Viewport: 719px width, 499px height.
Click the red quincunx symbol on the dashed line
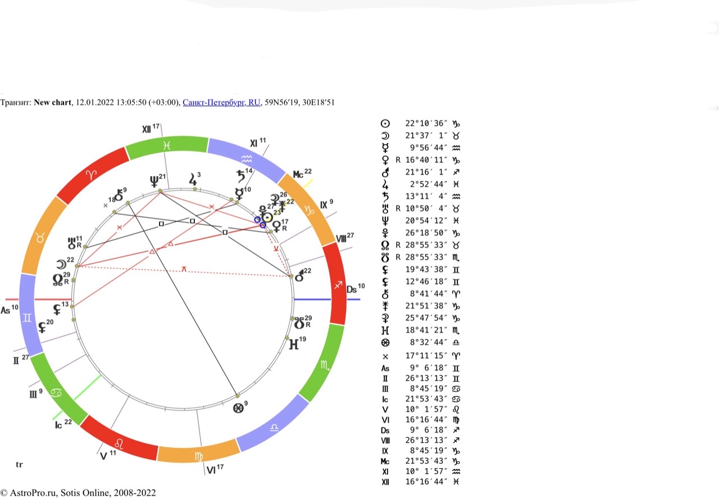click(x=184, y=269)
